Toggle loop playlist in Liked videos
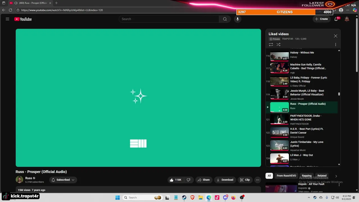Image resolution: width=359 pixels, height=202 pixels. 271,45
